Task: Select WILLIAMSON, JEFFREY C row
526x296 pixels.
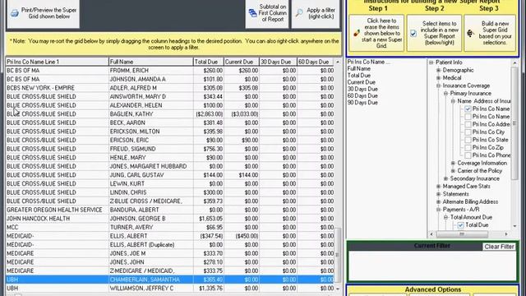Action: (170, 289)
